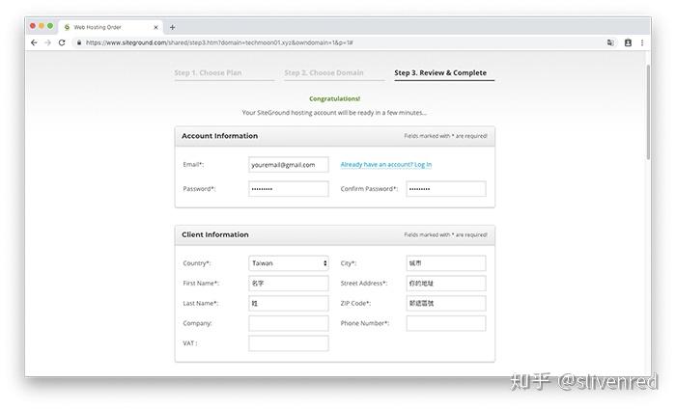Viewport: 676px width, 409px height.
Task: Click the City input field
Action: tap(446, 263)
